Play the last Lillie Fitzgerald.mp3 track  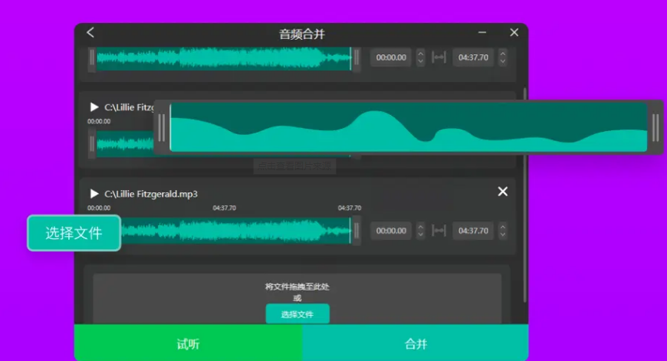click(x=94, y=194)
